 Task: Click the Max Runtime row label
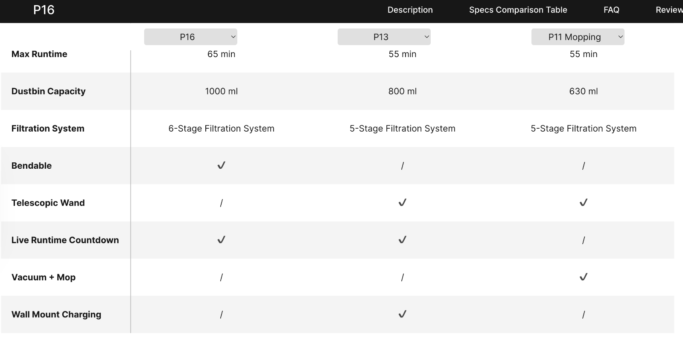click(x=39, y=54)
